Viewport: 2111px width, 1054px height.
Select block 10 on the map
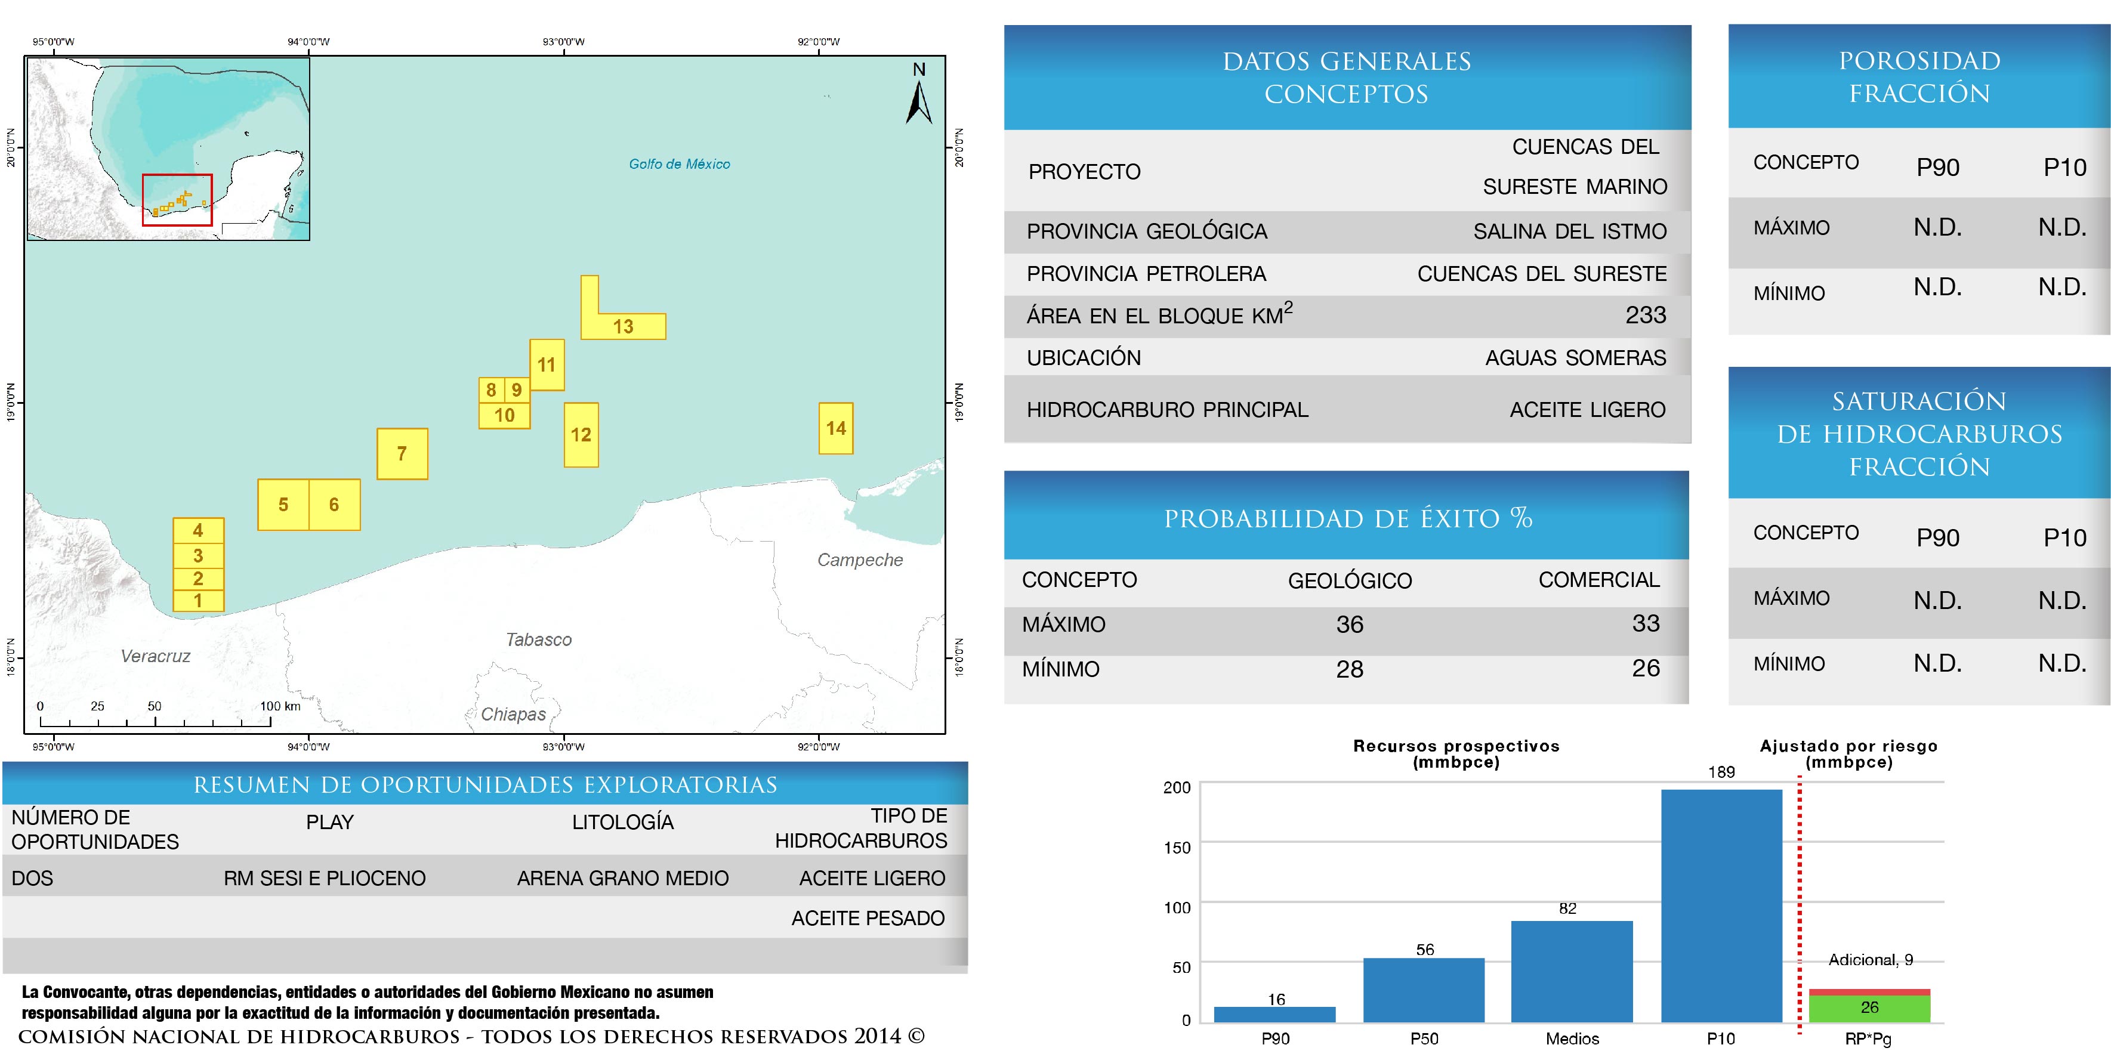click(504, 415)
